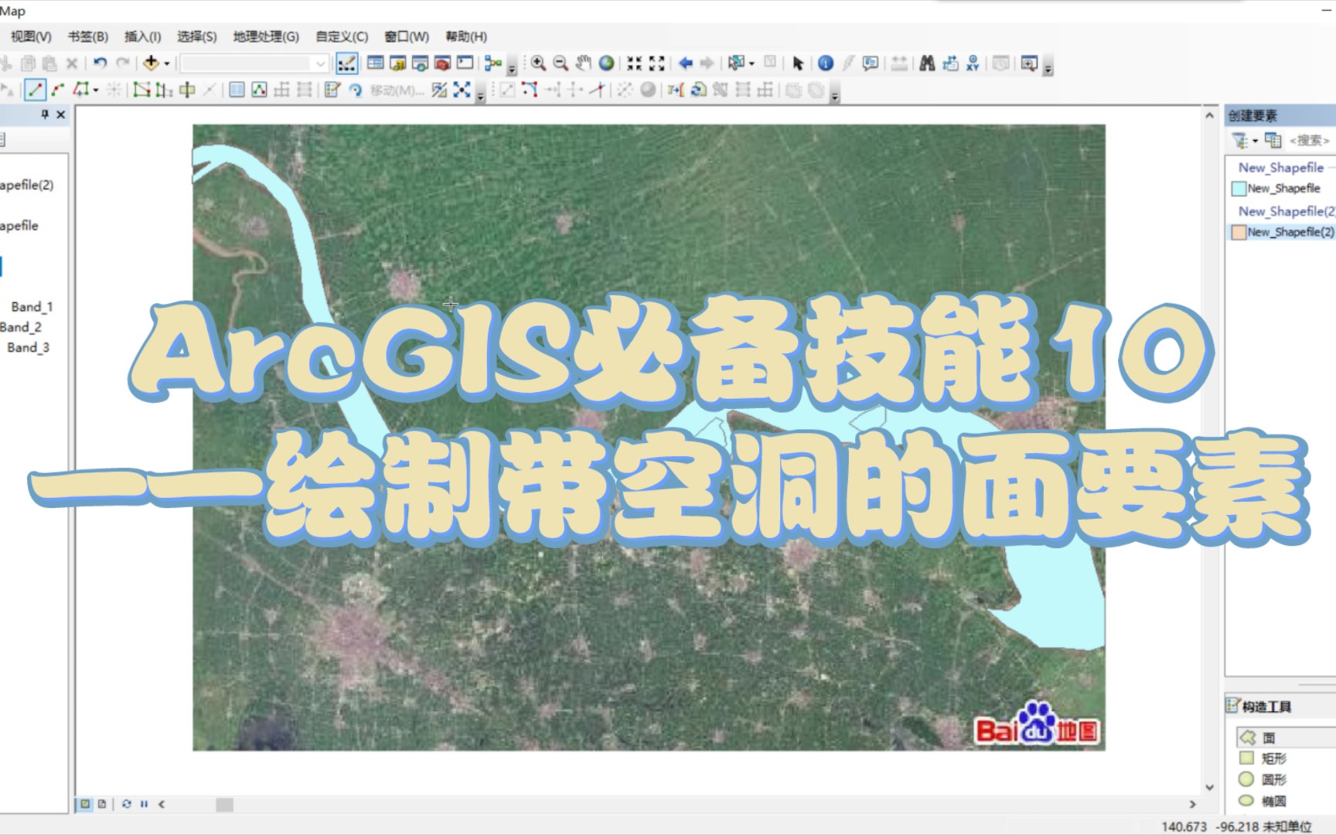1336x835 pixels.
Task: Open the Identify tool
Action: point(824,63)
